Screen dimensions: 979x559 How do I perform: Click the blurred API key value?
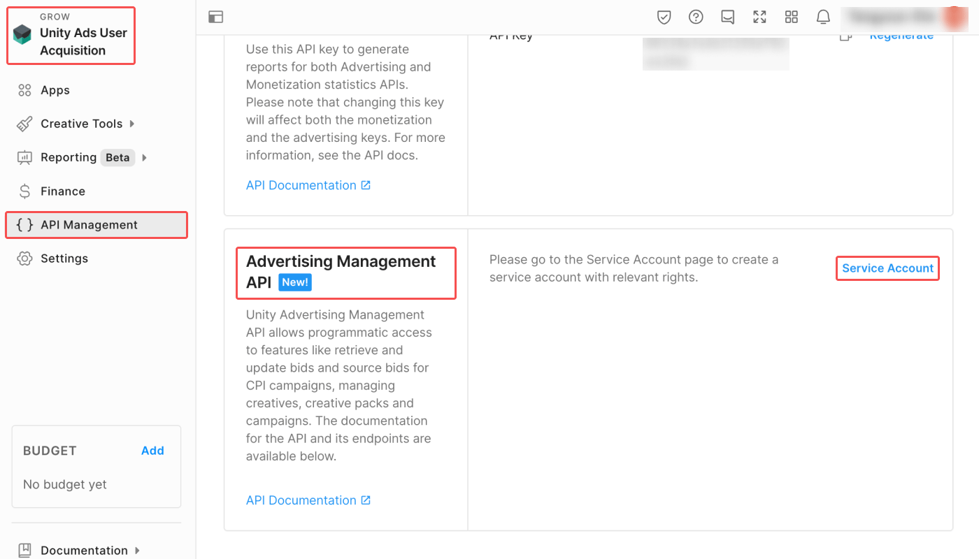716,53
